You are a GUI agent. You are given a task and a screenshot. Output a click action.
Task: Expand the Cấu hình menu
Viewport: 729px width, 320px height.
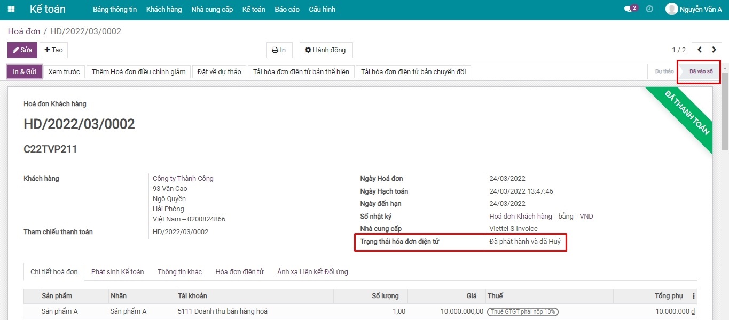(322, 10)
